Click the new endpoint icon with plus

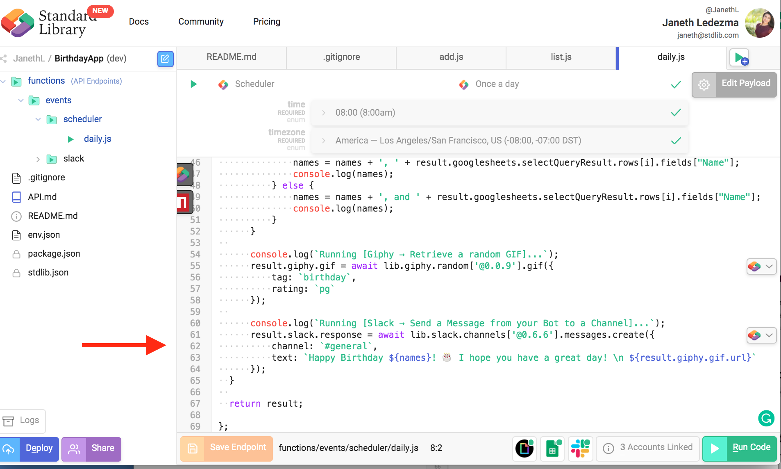(739, 58)
